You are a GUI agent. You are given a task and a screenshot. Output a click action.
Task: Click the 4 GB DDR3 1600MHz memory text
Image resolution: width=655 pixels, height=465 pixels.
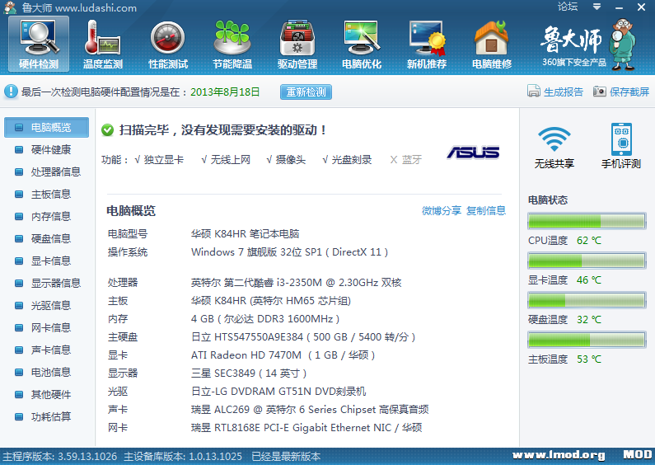(265, 319)
